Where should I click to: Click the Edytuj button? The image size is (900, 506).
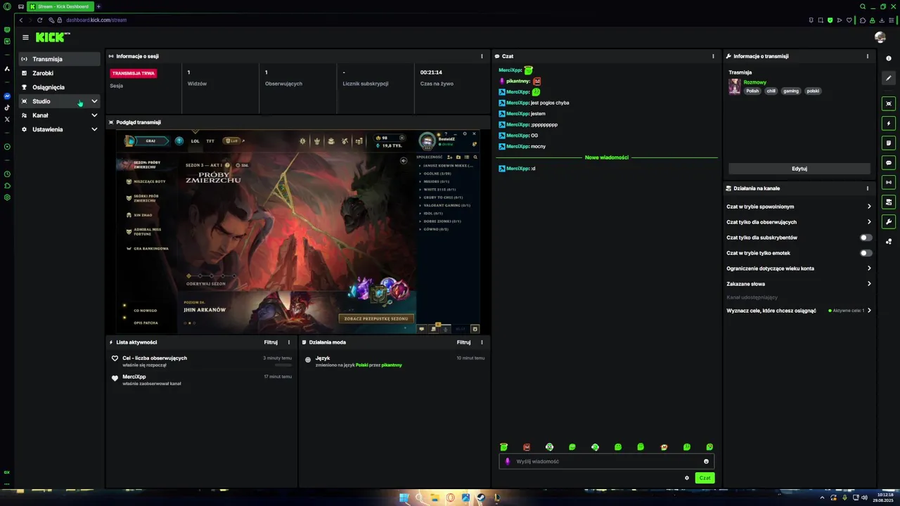click(x=799, y=169)
